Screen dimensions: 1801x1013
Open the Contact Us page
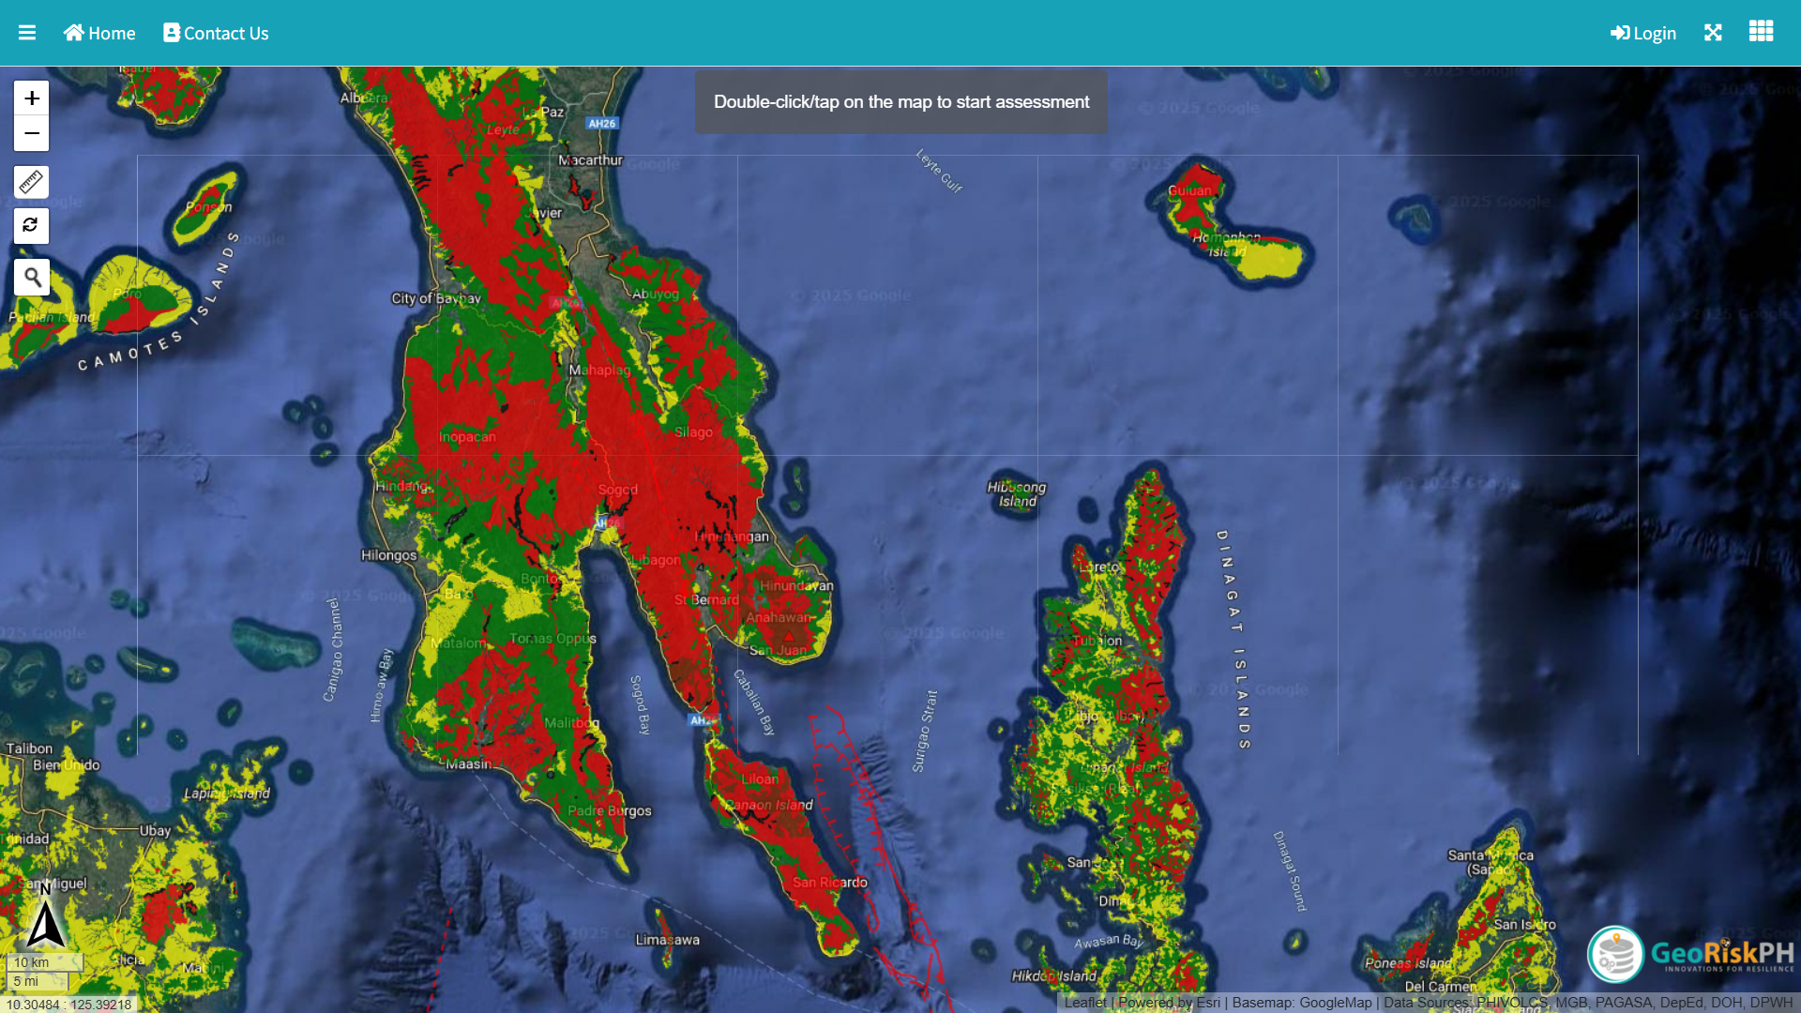point(216,33)
